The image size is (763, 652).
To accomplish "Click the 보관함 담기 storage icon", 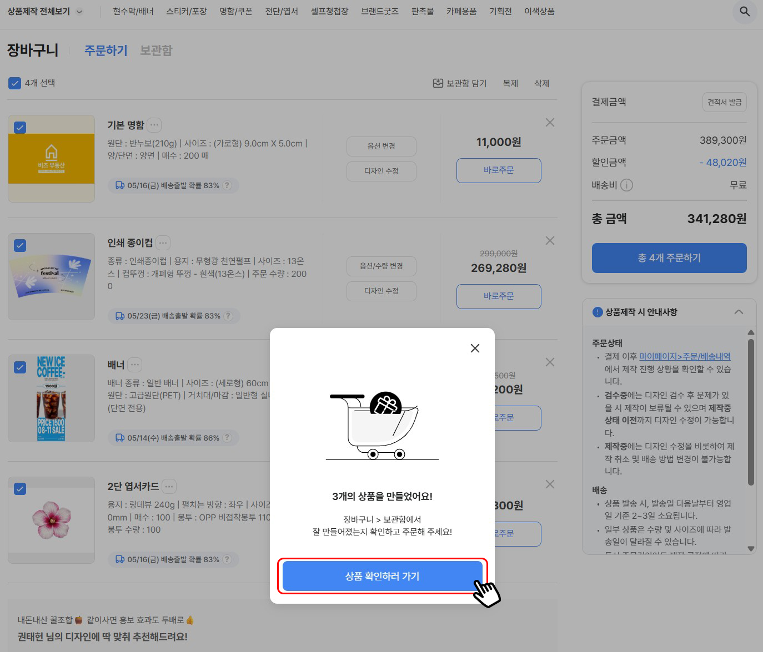I will (x=438, y=83).
